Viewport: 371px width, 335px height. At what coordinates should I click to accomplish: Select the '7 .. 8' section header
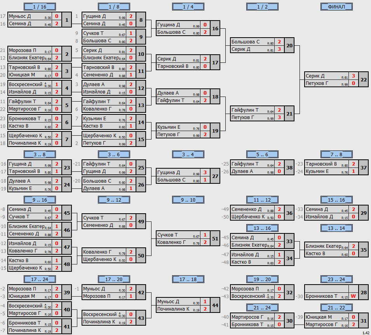point(336,154)
